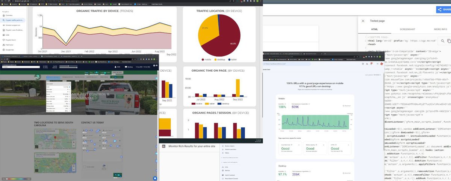
Task: Click the 206K desktop impressions value
Action: pos(296,174)
